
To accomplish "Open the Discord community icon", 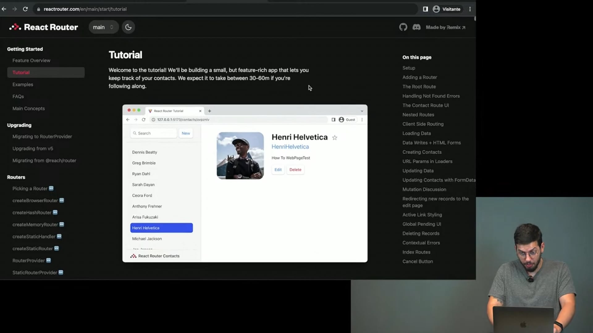I will point(416,27).
